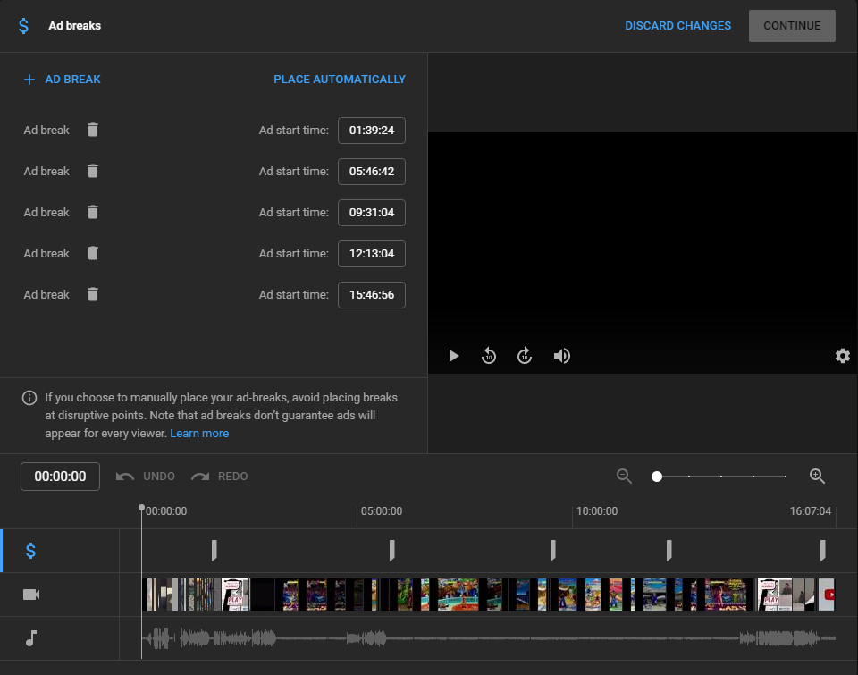Viewport: 858px width, 675px height.
Task: Skip the preview forward 10 seconds
Action: coord(525,356)
